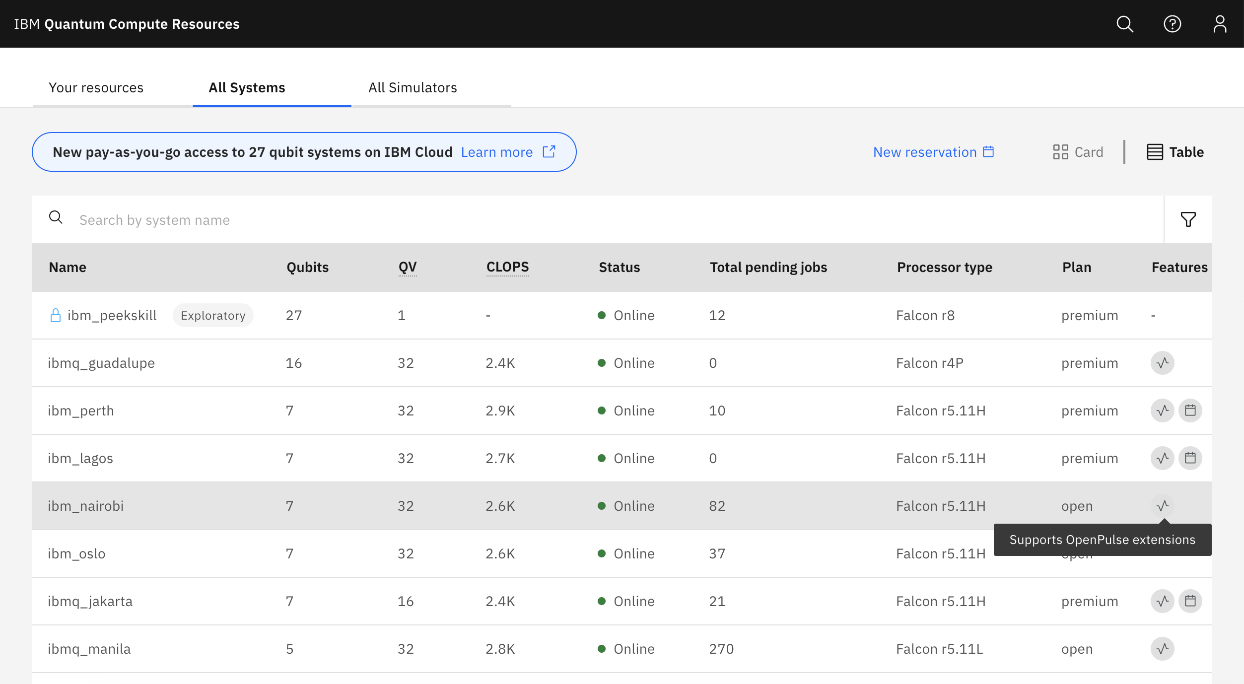The image size is (1244, 684).
Task: Open the help question mark icon
Action: point(1173,24)
